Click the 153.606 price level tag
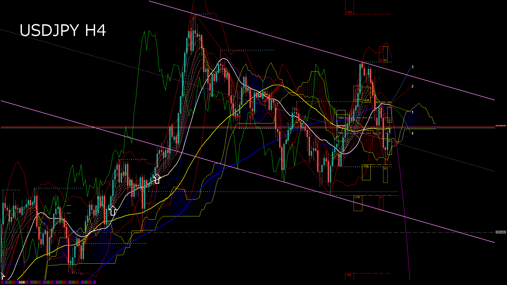507x285 pixels. 500,232
